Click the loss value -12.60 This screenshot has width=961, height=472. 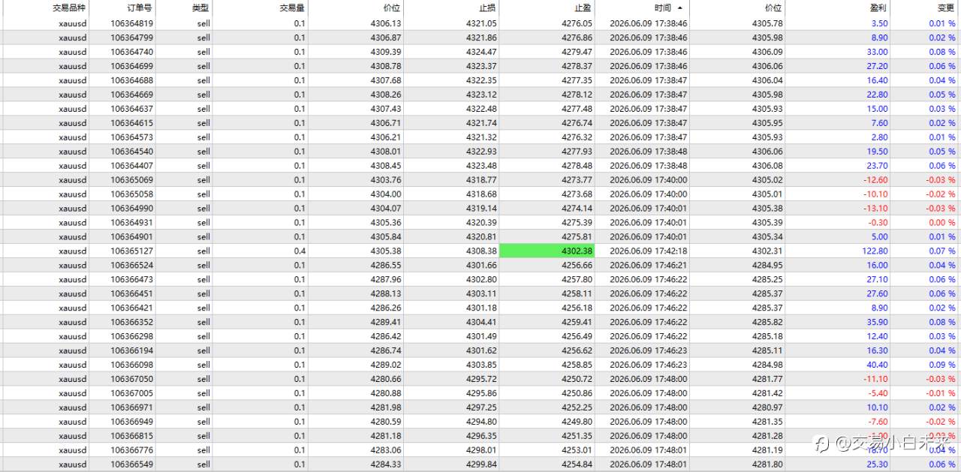(876, 180)
